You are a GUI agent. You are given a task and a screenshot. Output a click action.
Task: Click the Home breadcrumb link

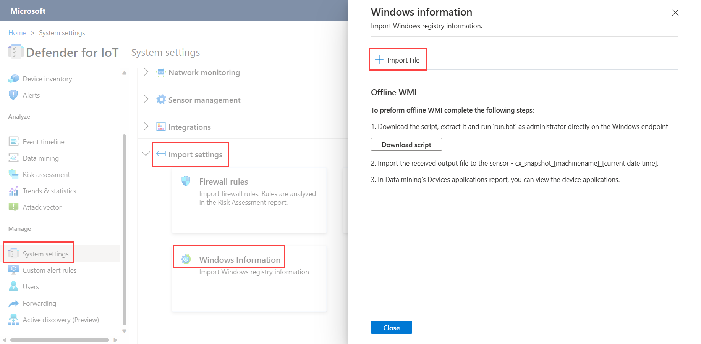(x=17, y=33)
